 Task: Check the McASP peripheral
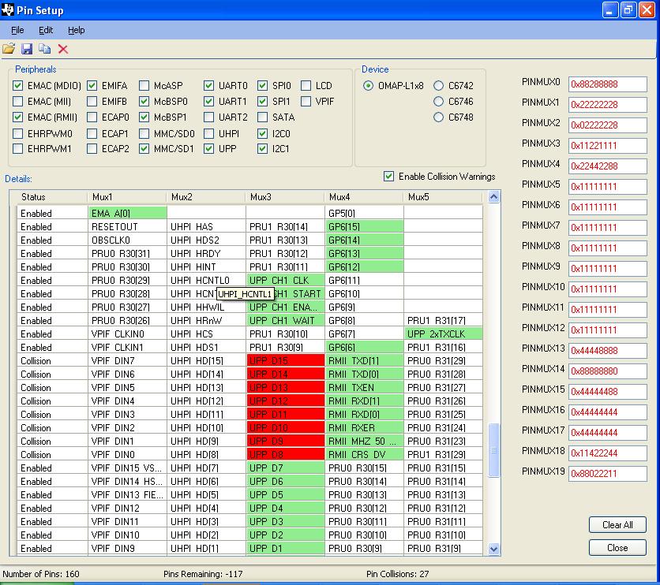pyautogui.click(x=144, y=86)
